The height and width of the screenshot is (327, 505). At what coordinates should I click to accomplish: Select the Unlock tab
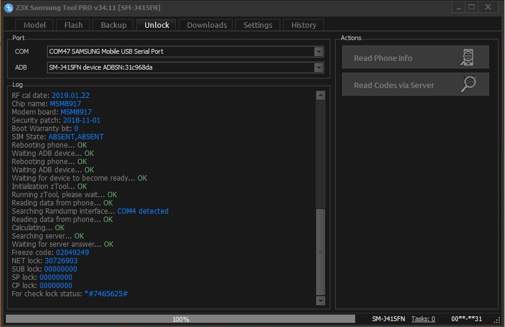pos(156,25)
